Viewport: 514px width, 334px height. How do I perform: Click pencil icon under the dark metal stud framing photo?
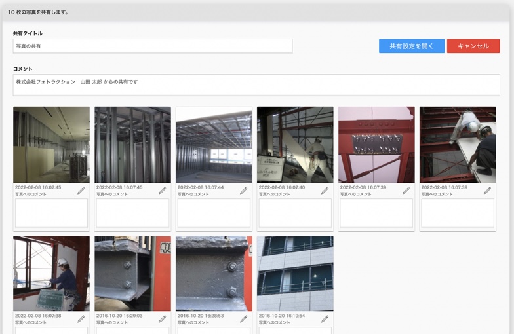pos(163,191)
